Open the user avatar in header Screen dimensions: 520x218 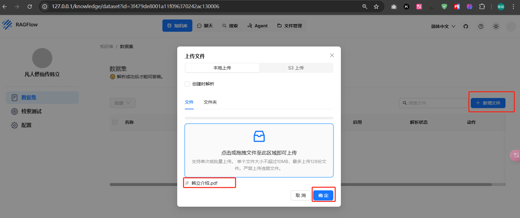(x=511, y=26)
